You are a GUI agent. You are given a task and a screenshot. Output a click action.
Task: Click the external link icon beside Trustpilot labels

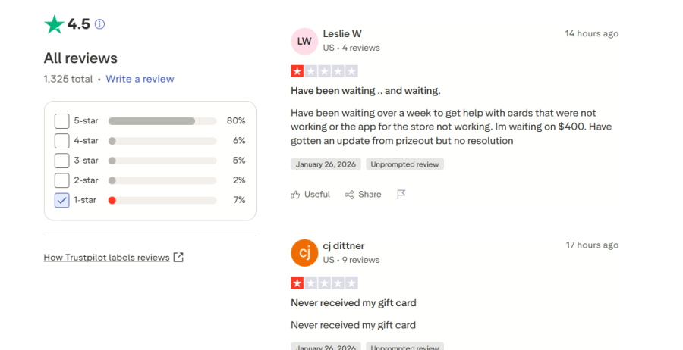[178, 258]
